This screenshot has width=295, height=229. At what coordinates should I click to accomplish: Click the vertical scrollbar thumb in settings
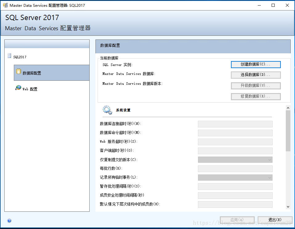point(288,131)
